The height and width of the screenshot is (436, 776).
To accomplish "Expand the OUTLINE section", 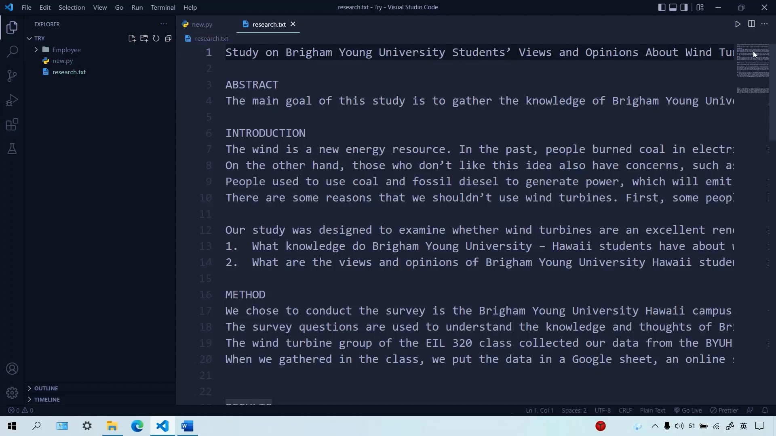I will [46, 388].
